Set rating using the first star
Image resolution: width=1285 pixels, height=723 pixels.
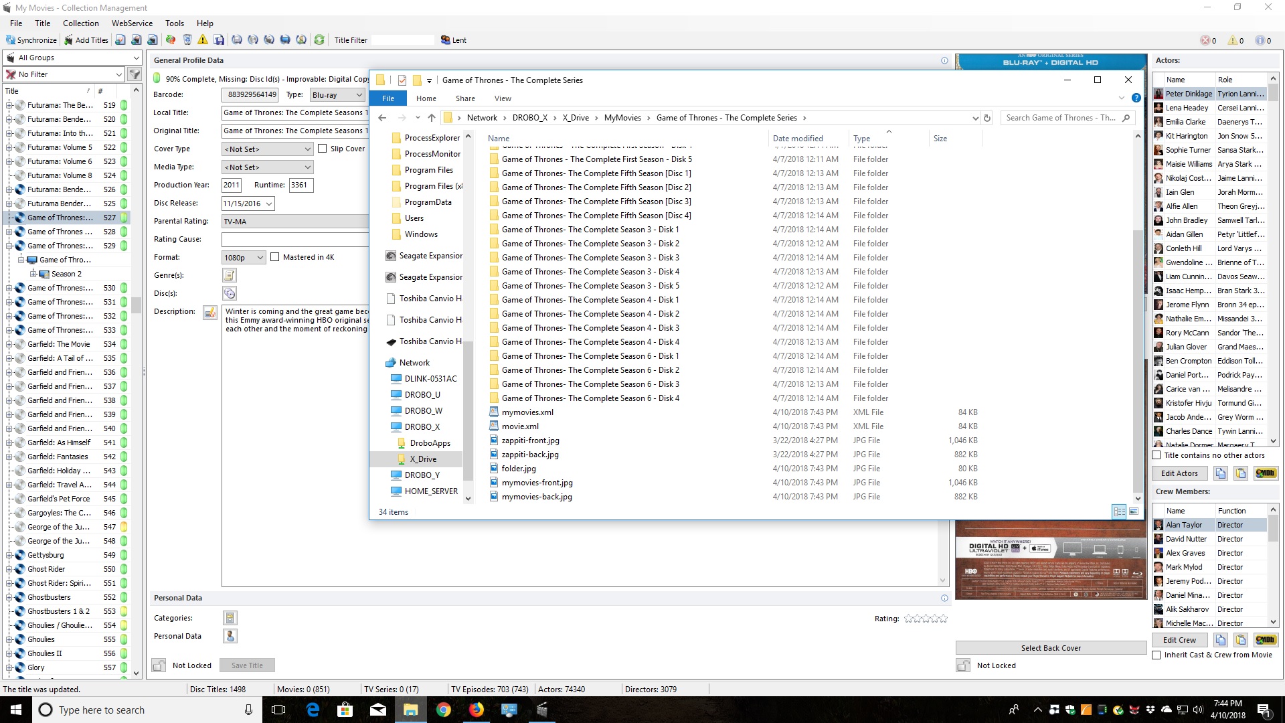[908, 619]
